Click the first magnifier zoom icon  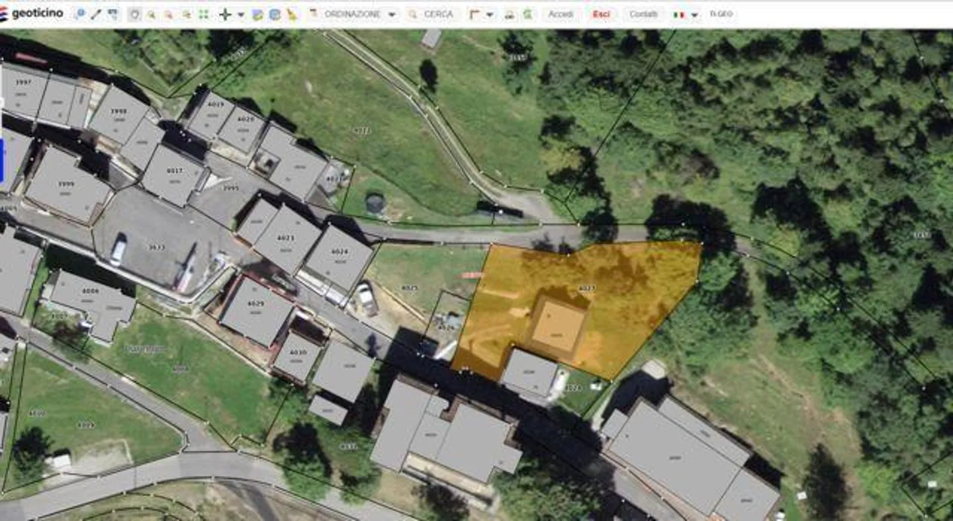(152, 15)
